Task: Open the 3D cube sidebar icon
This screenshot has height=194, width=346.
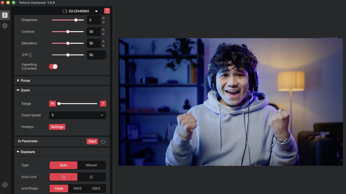Action: [5, 26]
